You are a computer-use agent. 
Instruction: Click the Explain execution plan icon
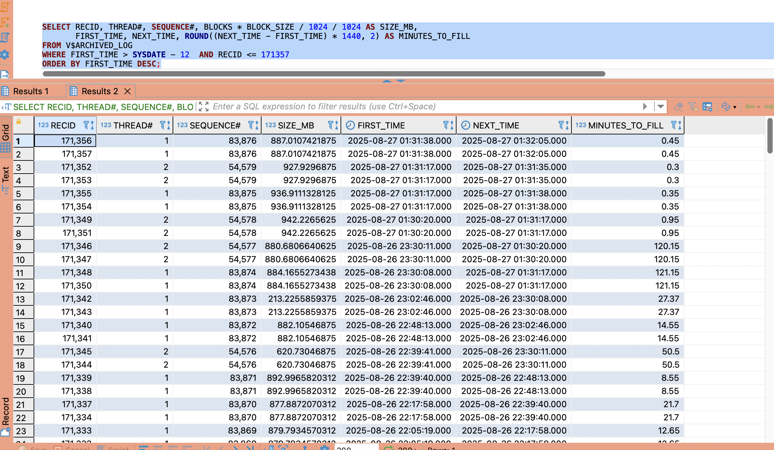coord(5,38)
